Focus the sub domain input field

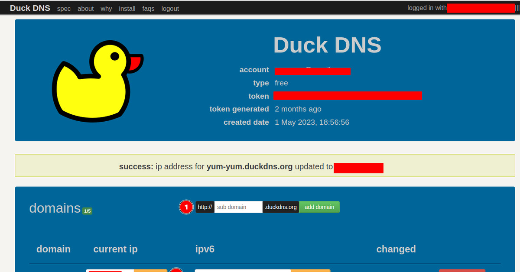pos(238,207)
